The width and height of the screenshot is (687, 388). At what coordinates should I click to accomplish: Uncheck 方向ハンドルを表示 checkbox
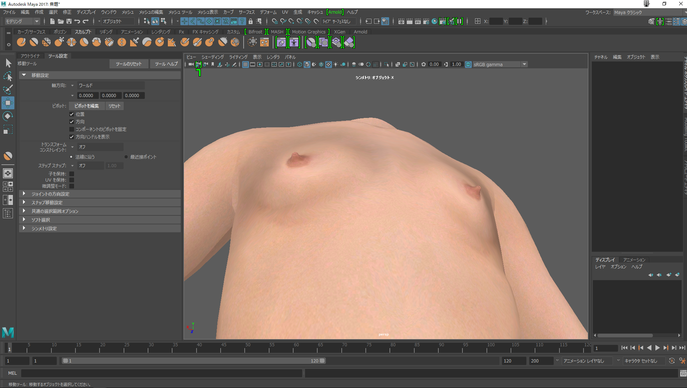72,137
